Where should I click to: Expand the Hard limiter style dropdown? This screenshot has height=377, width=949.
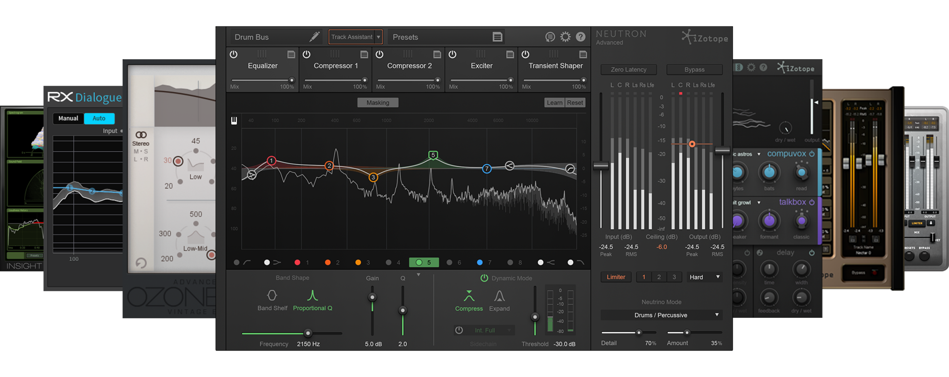718,277
